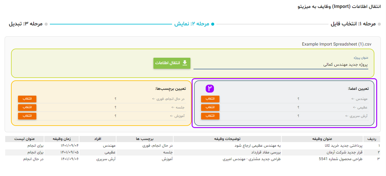Click description بررسی مفاد قرارداد
The width and height of the screenshot is (386, 176).
point(266,152)
